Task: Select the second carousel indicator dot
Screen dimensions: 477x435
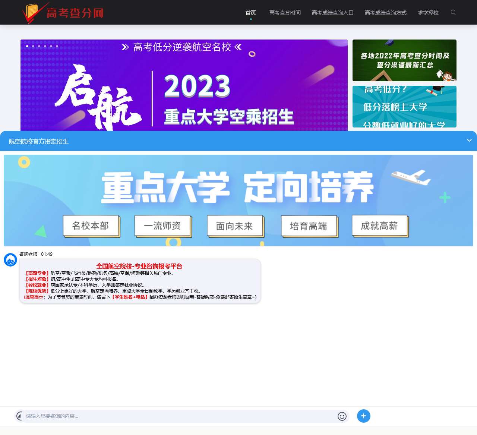Action: 33,46
